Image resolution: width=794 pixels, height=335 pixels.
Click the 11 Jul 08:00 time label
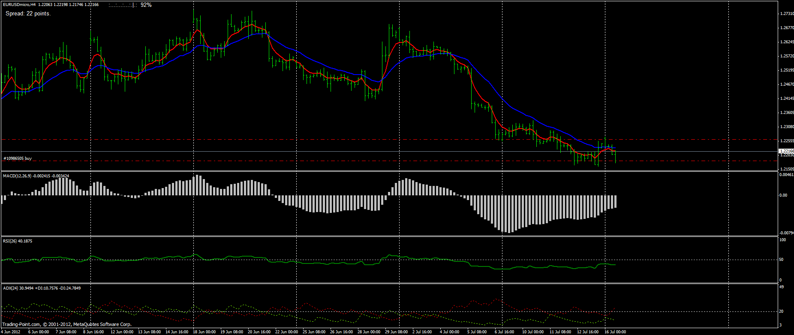[560, 332]
